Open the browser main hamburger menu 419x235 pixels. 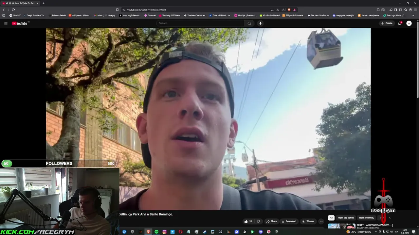coord(415,10)
